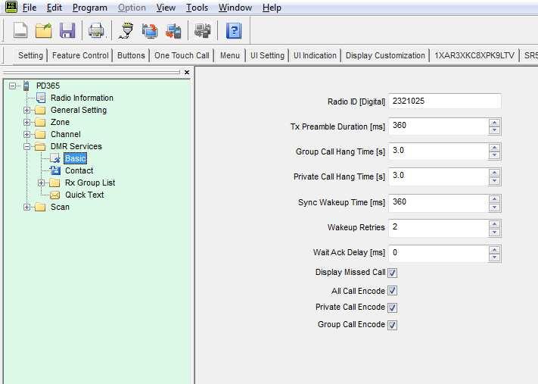This screenshot has height=384, width=538.
Task: Select the Basic label in the tree
Action: pyautogui.click(x=75, y=158)
